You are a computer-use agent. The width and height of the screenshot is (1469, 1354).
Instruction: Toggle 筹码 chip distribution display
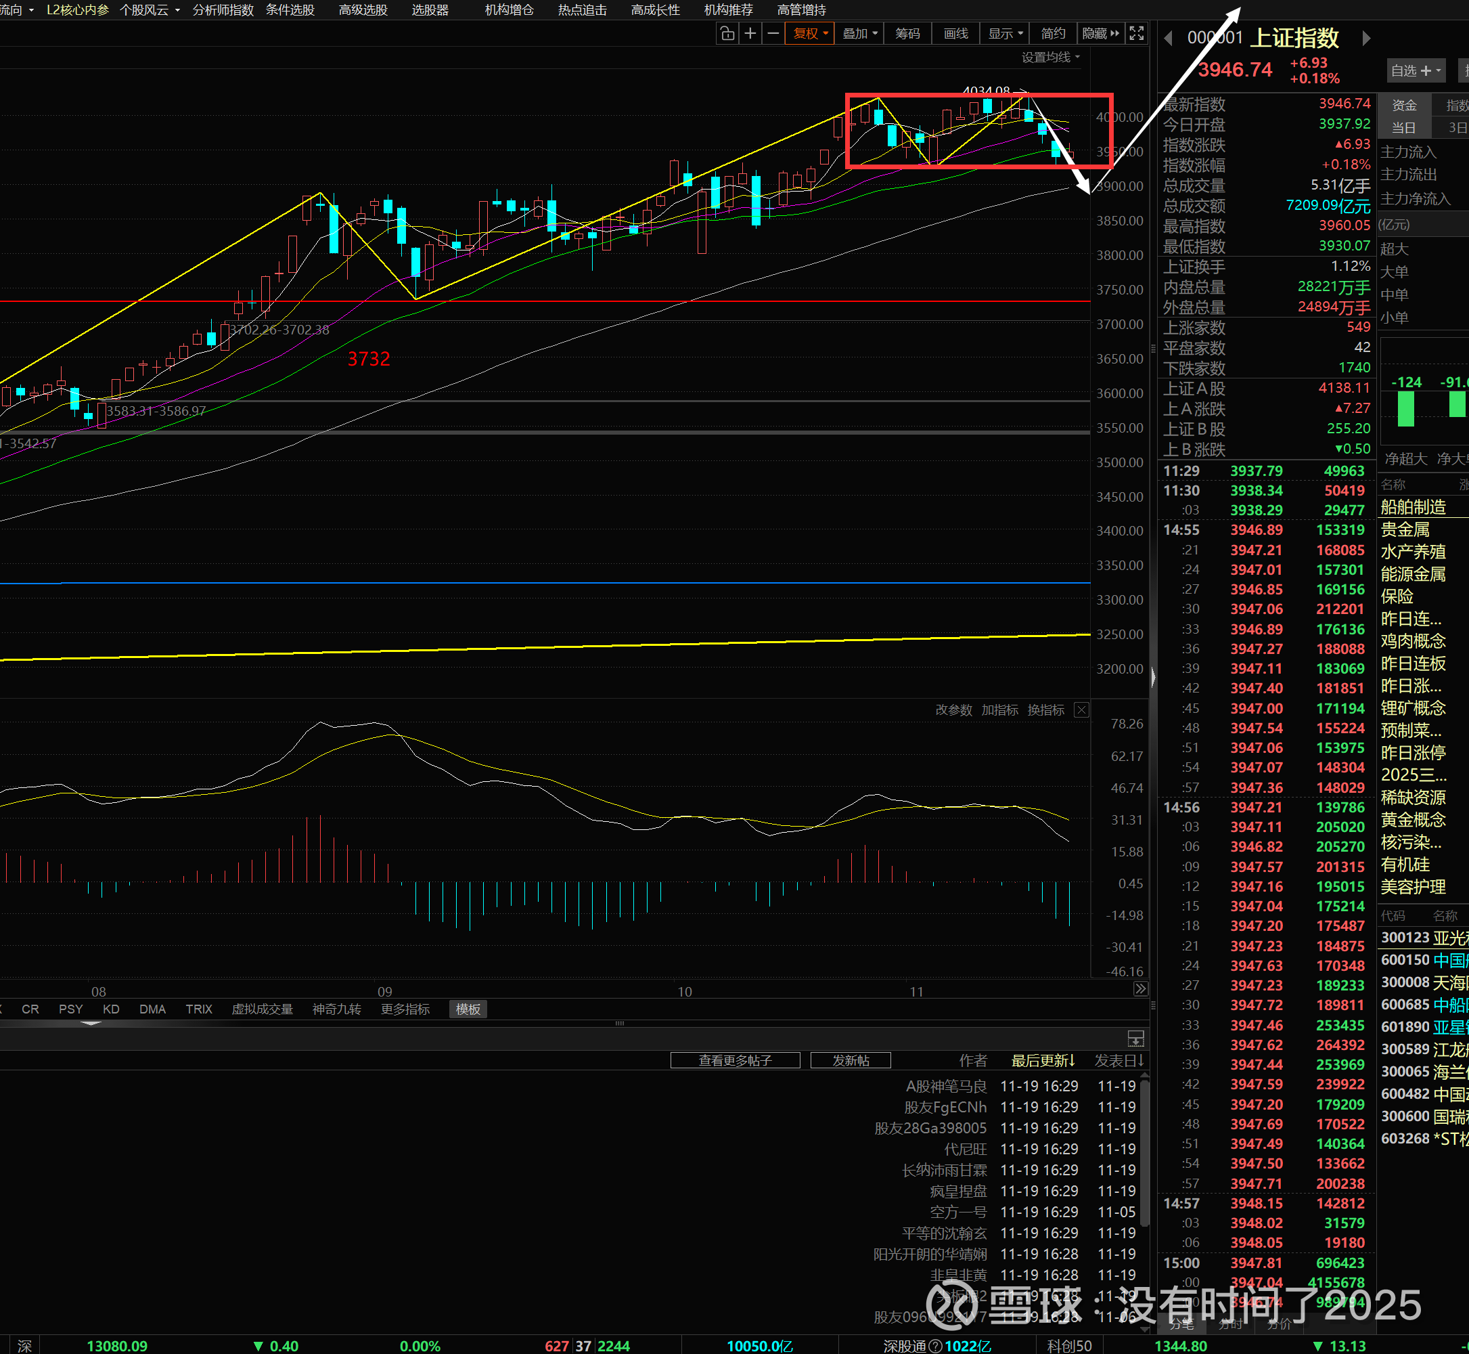[907, 34]
